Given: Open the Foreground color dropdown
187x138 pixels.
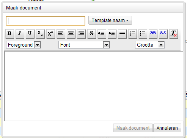Looking at the screenshot, I should click(x=24, y=45).
